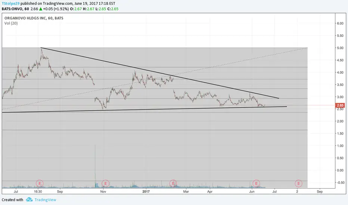
Task: Click the Vol (20) indicator label
Action: (x=11, y=23)
